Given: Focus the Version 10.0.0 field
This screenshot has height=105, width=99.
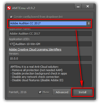Looking at the screenshot, I should [x=50, y=58].
